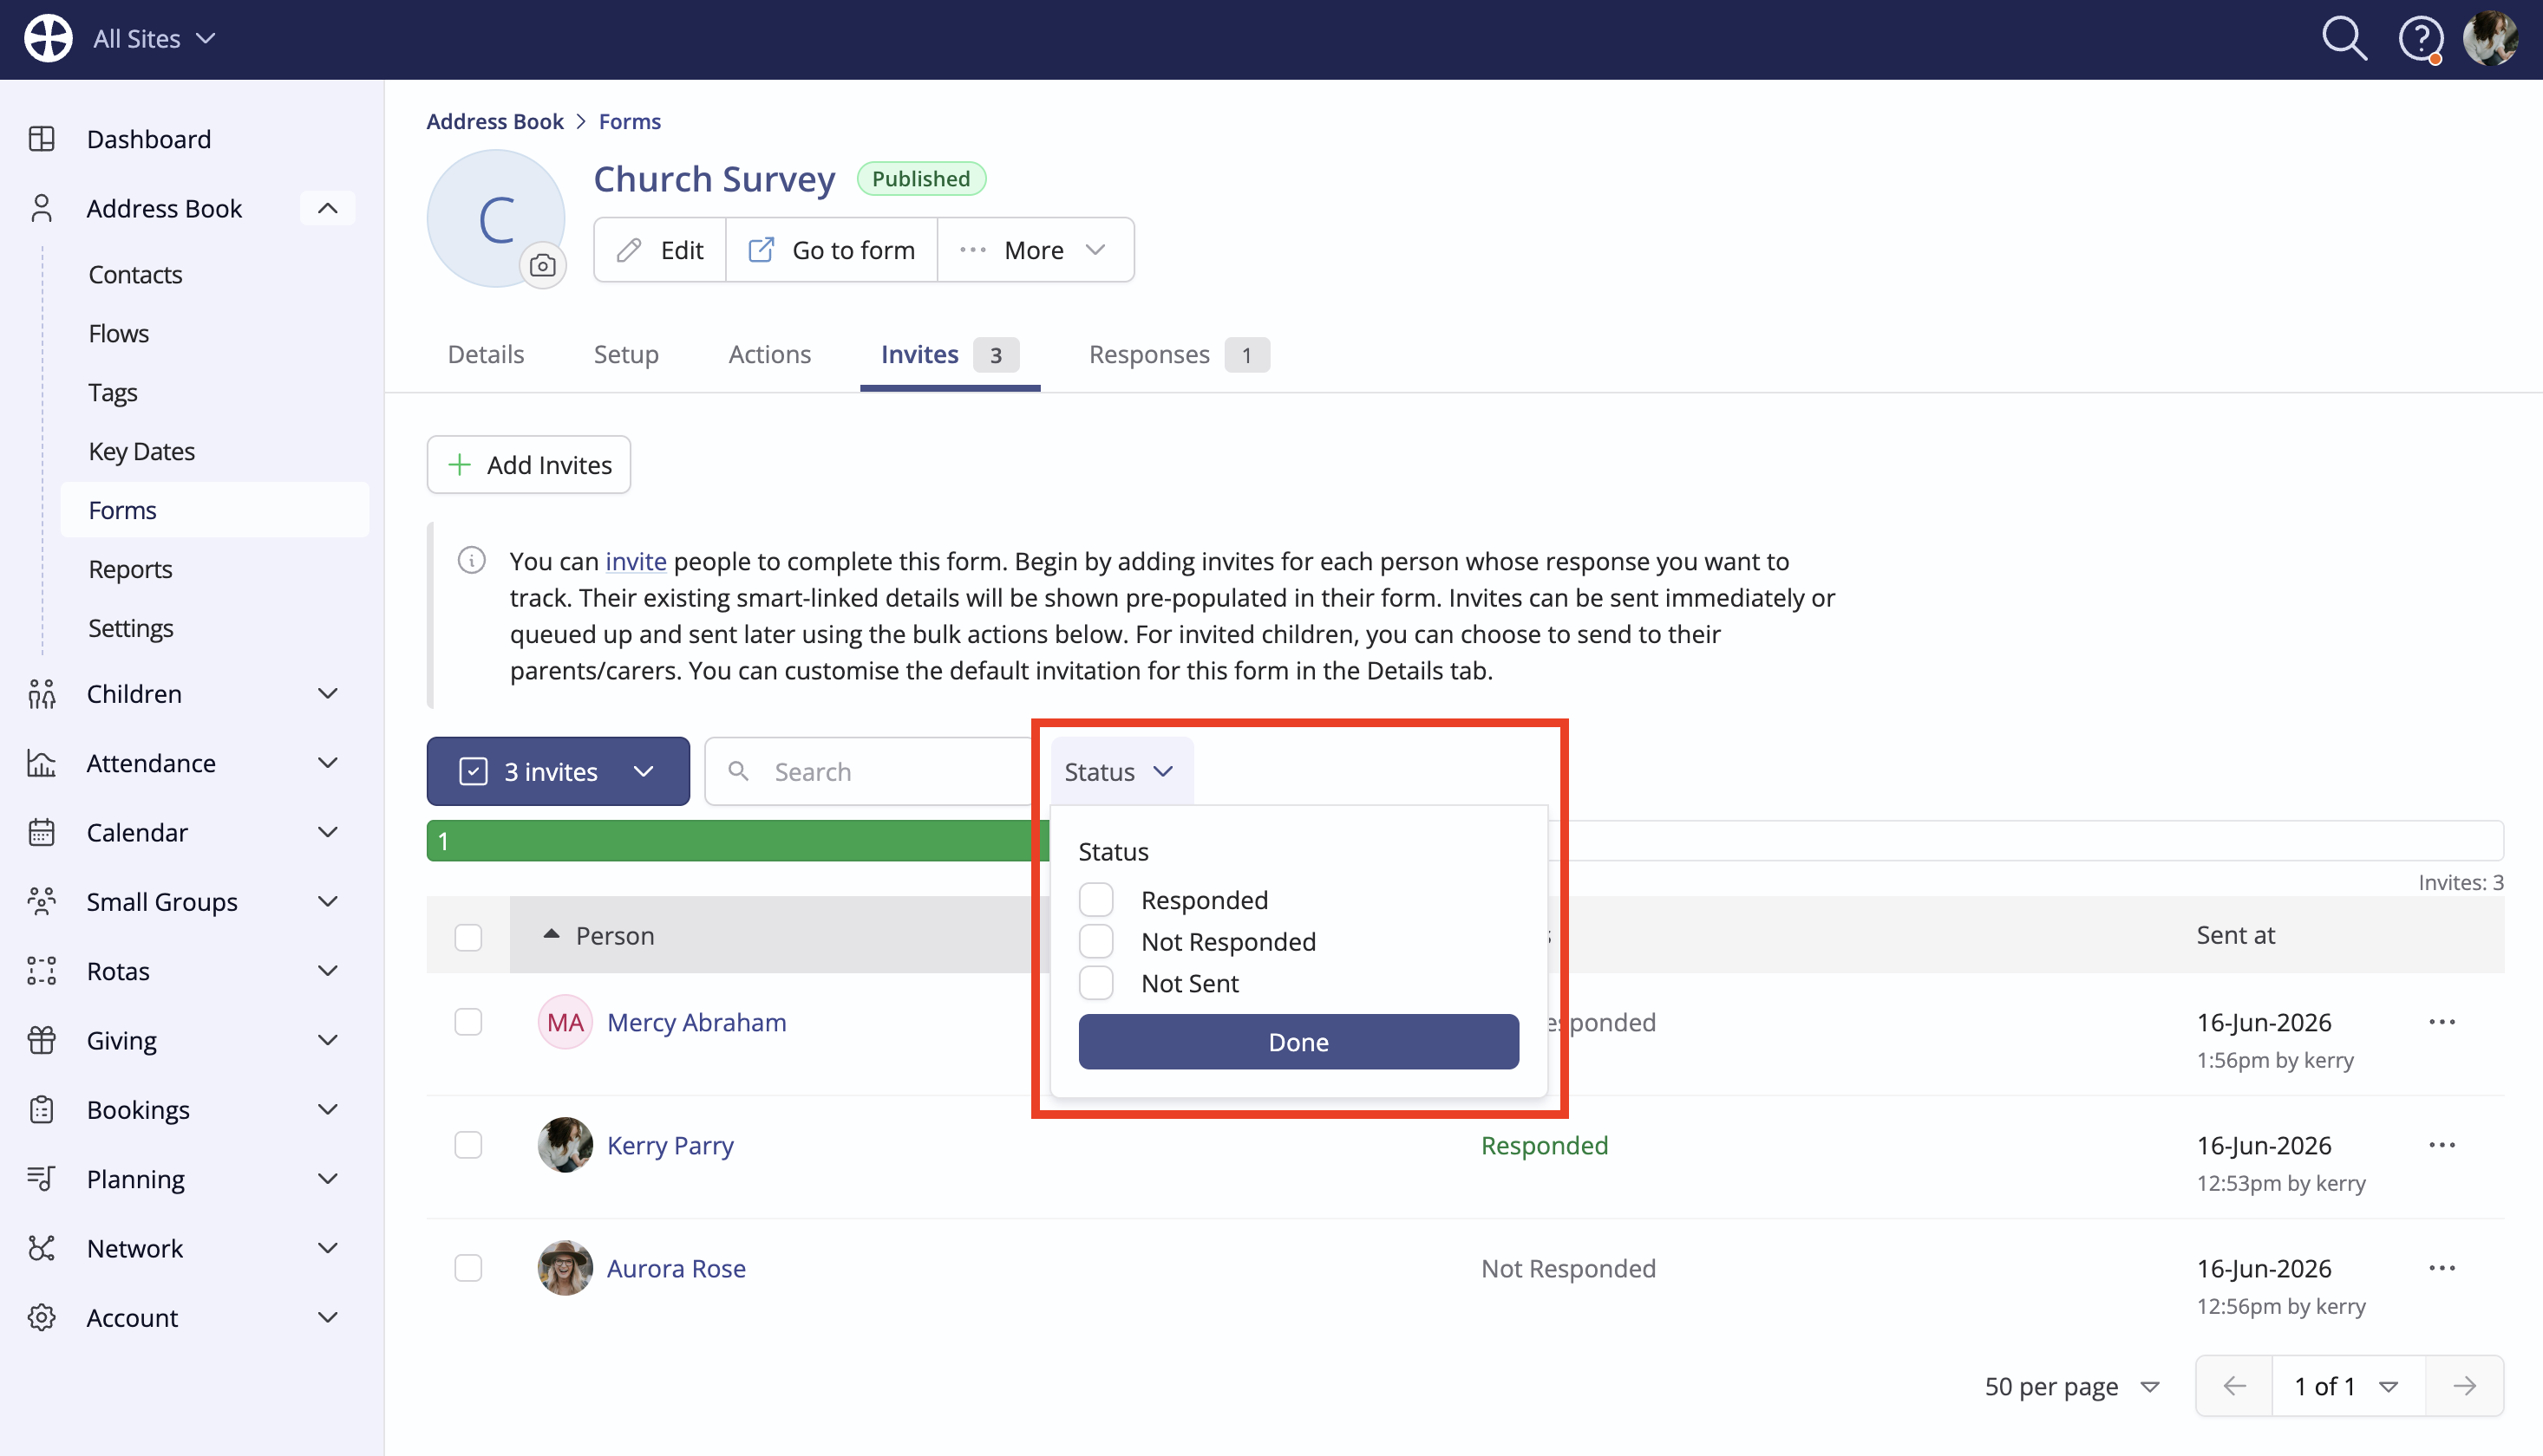Screen dimensions: 2543x1456
Task: Open the user profile avatar menu
Action: (x=2491, y=39)
